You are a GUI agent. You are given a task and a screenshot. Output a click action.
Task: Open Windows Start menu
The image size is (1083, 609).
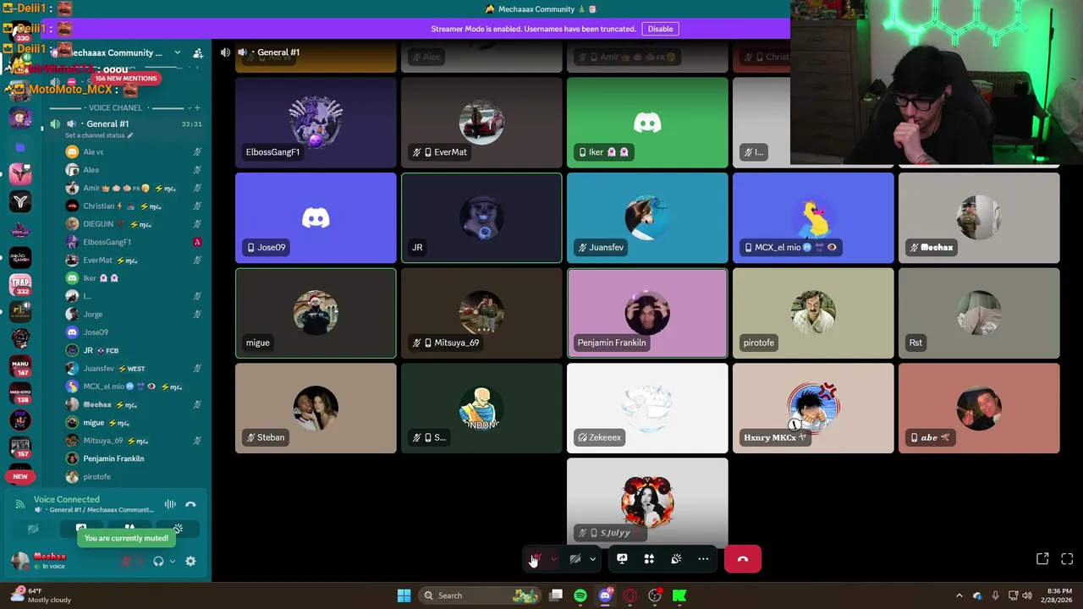pos(404,595)
